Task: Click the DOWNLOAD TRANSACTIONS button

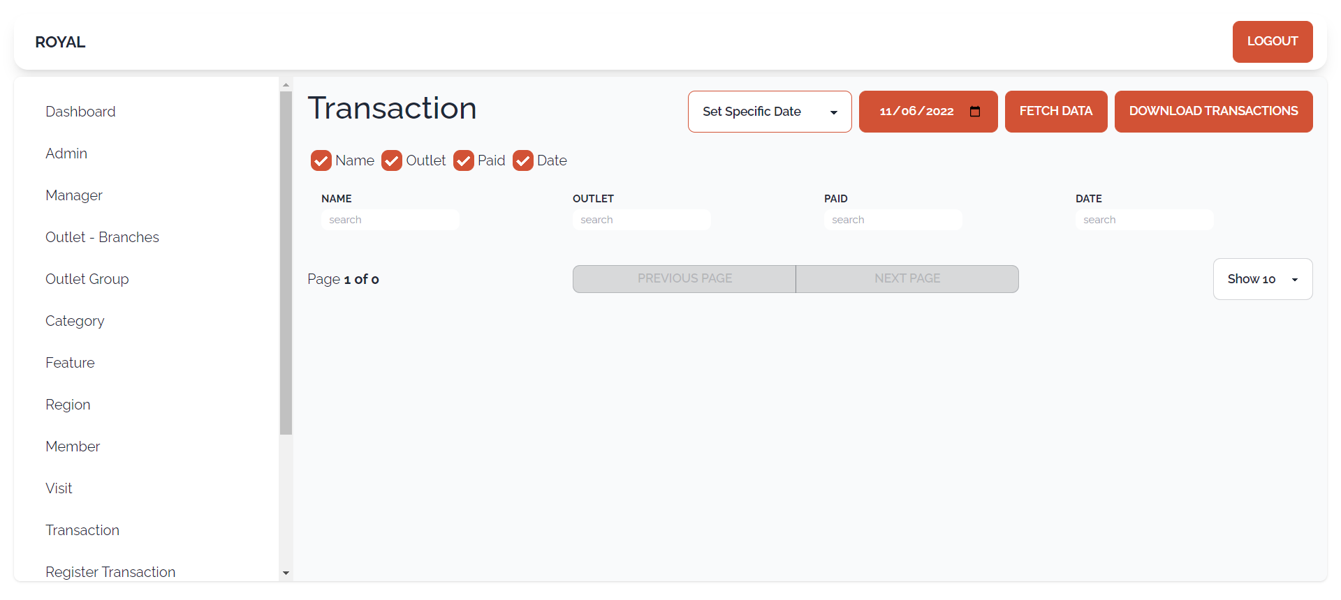Action: tap(1214, 112)
